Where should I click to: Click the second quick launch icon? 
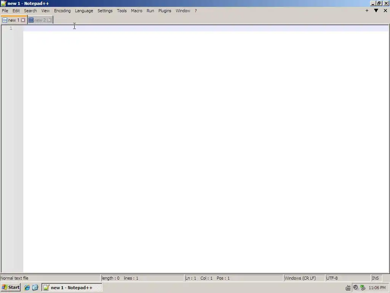35,288
